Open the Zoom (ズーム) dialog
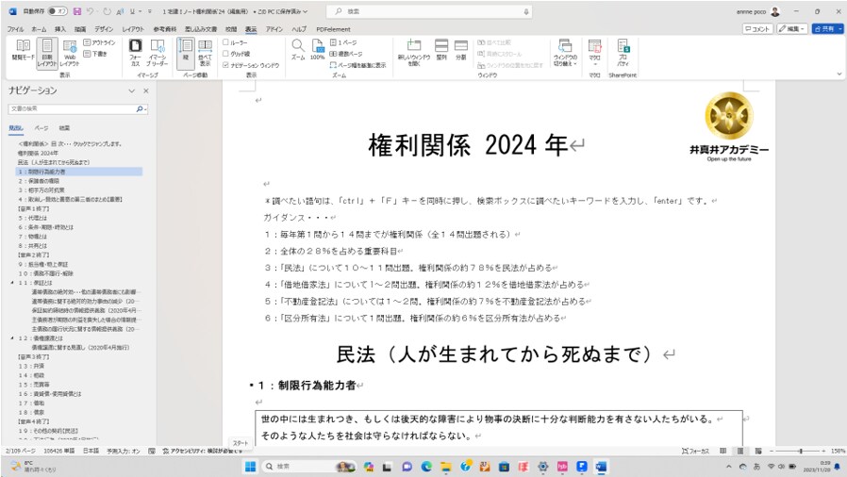 (298, 50)
